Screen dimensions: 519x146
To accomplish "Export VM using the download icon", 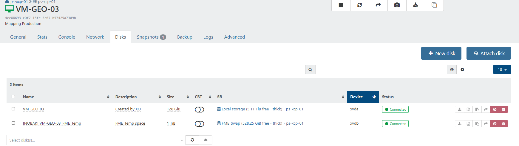I will (x=415, y=5).
